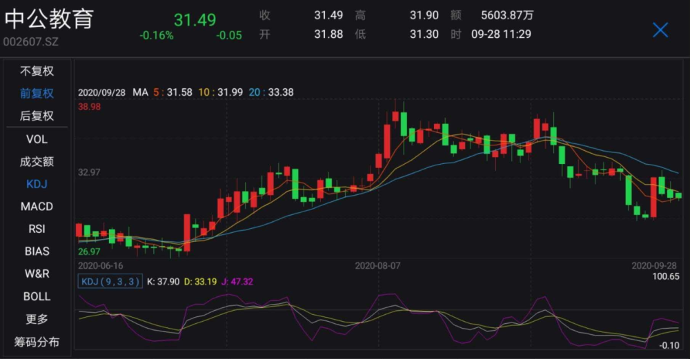Viewport: 690px width, 359px height.
Task: Show the BOLL indicator
Action: (37, 296)
